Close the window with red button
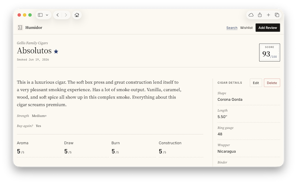This screenshot has width=297, height=184. pos(19,15)
